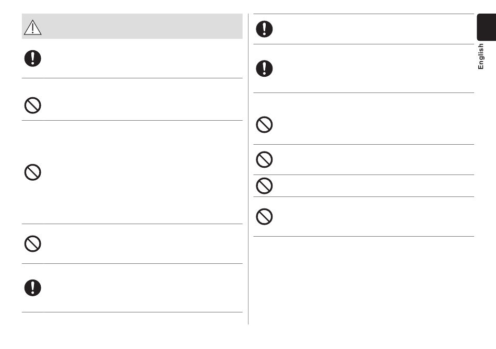Click the bottom separator line of the left column
The height and width of the screenshot is (349, 496).
pos(132,312)
